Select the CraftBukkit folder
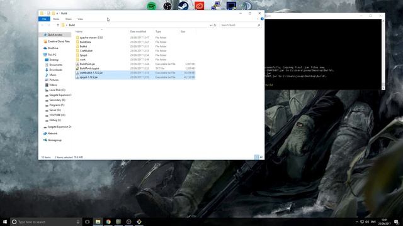Screen dimensions: 403x226 [x=86, y=51]
